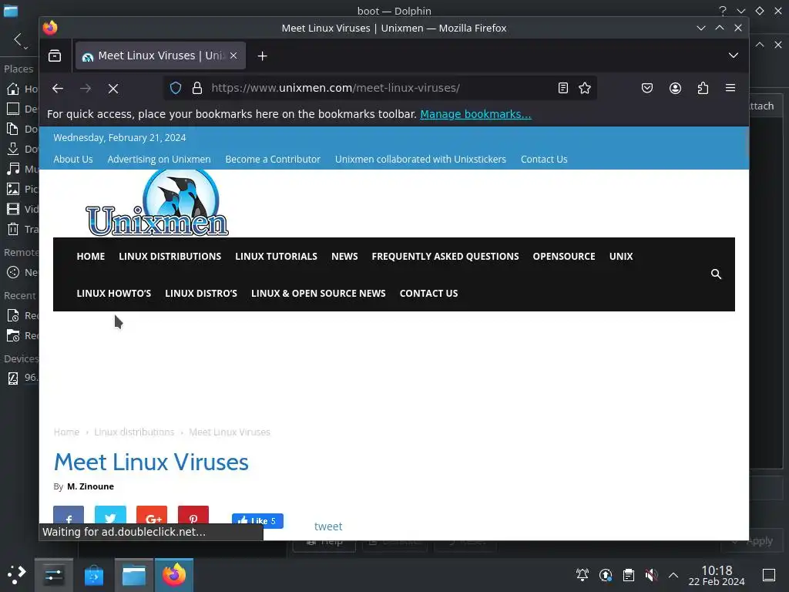Screen dimensions: 789x592
Task: Open Firefox hamburger application menu
Action: tap(730, 88)
